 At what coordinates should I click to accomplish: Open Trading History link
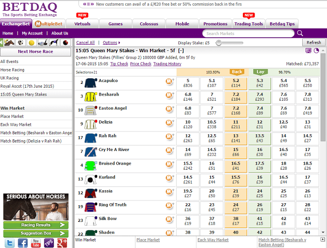pos(167,64)
